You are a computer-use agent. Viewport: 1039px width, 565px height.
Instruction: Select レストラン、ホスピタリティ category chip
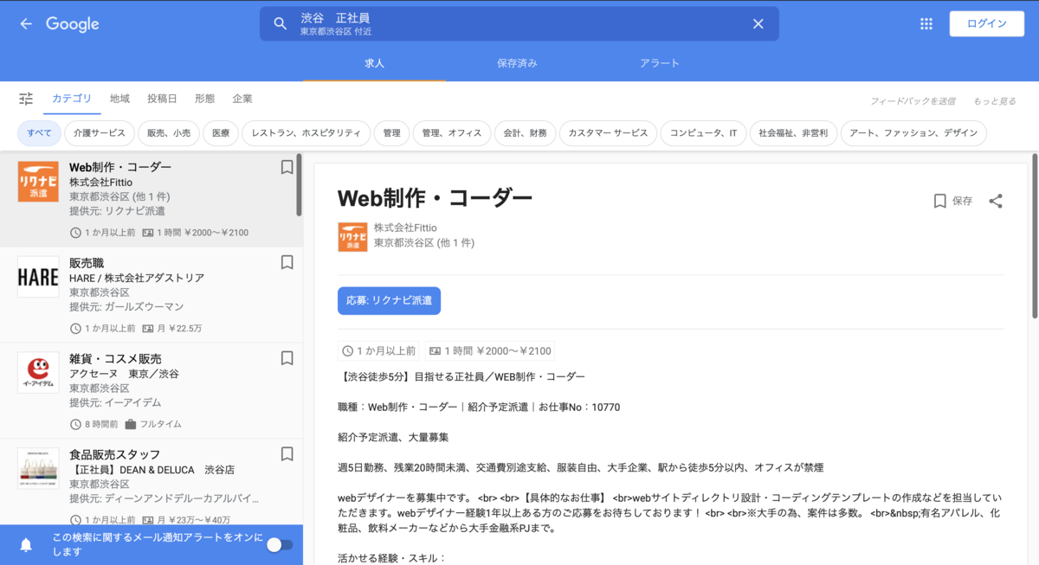306,133
